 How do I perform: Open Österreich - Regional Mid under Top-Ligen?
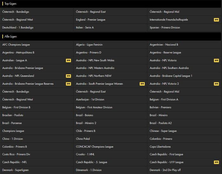tap(184, 12)
